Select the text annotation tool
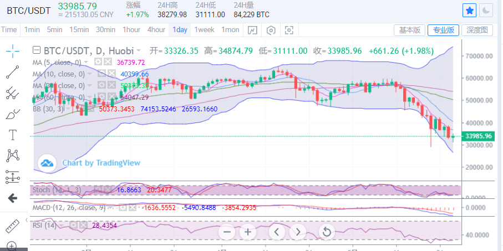Screen dimensions: 503x251 [x=13, y=135]
